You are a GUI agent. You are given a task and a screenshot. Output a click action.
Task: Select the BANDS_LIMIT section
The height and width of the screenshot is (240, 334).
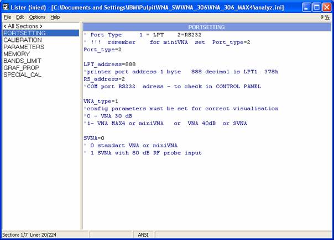[x=23, y=61]
